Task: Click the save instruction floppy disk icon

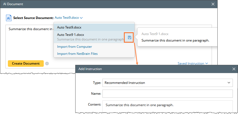Action: click(x=129, y=37)
